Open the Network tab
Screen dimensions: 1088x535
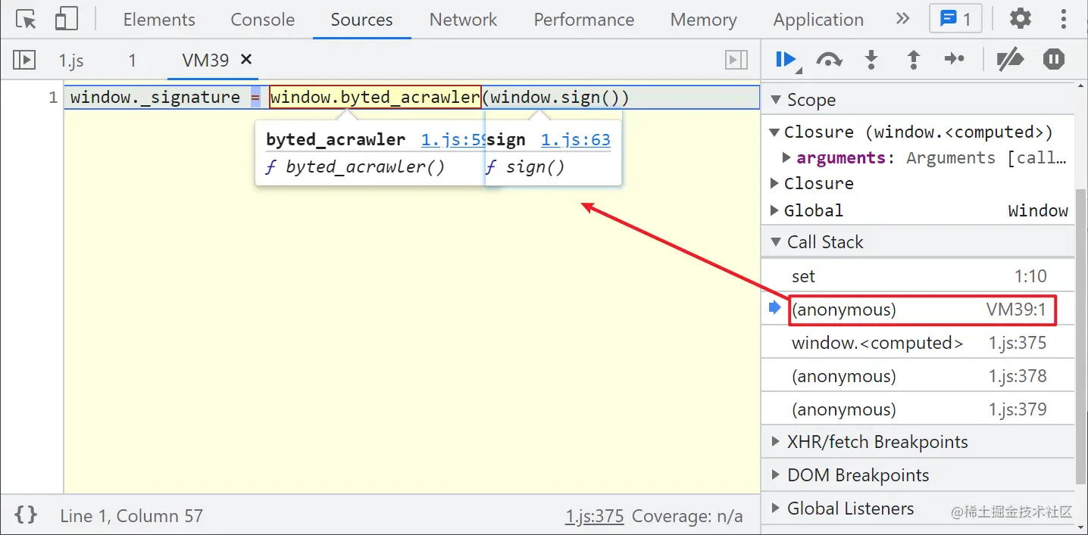[x=463, y=20]
